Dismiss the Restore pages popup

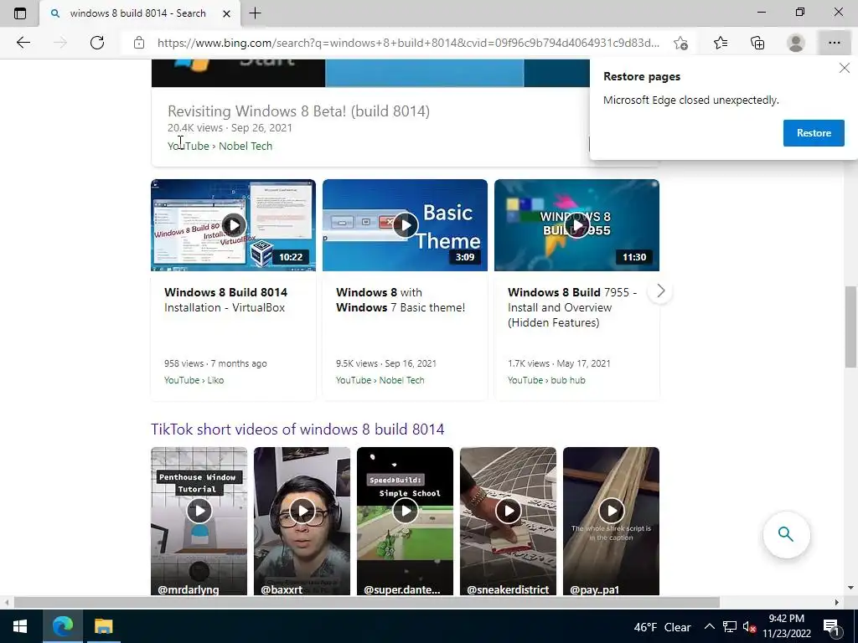pyautogui.click(x=845, y=69)
